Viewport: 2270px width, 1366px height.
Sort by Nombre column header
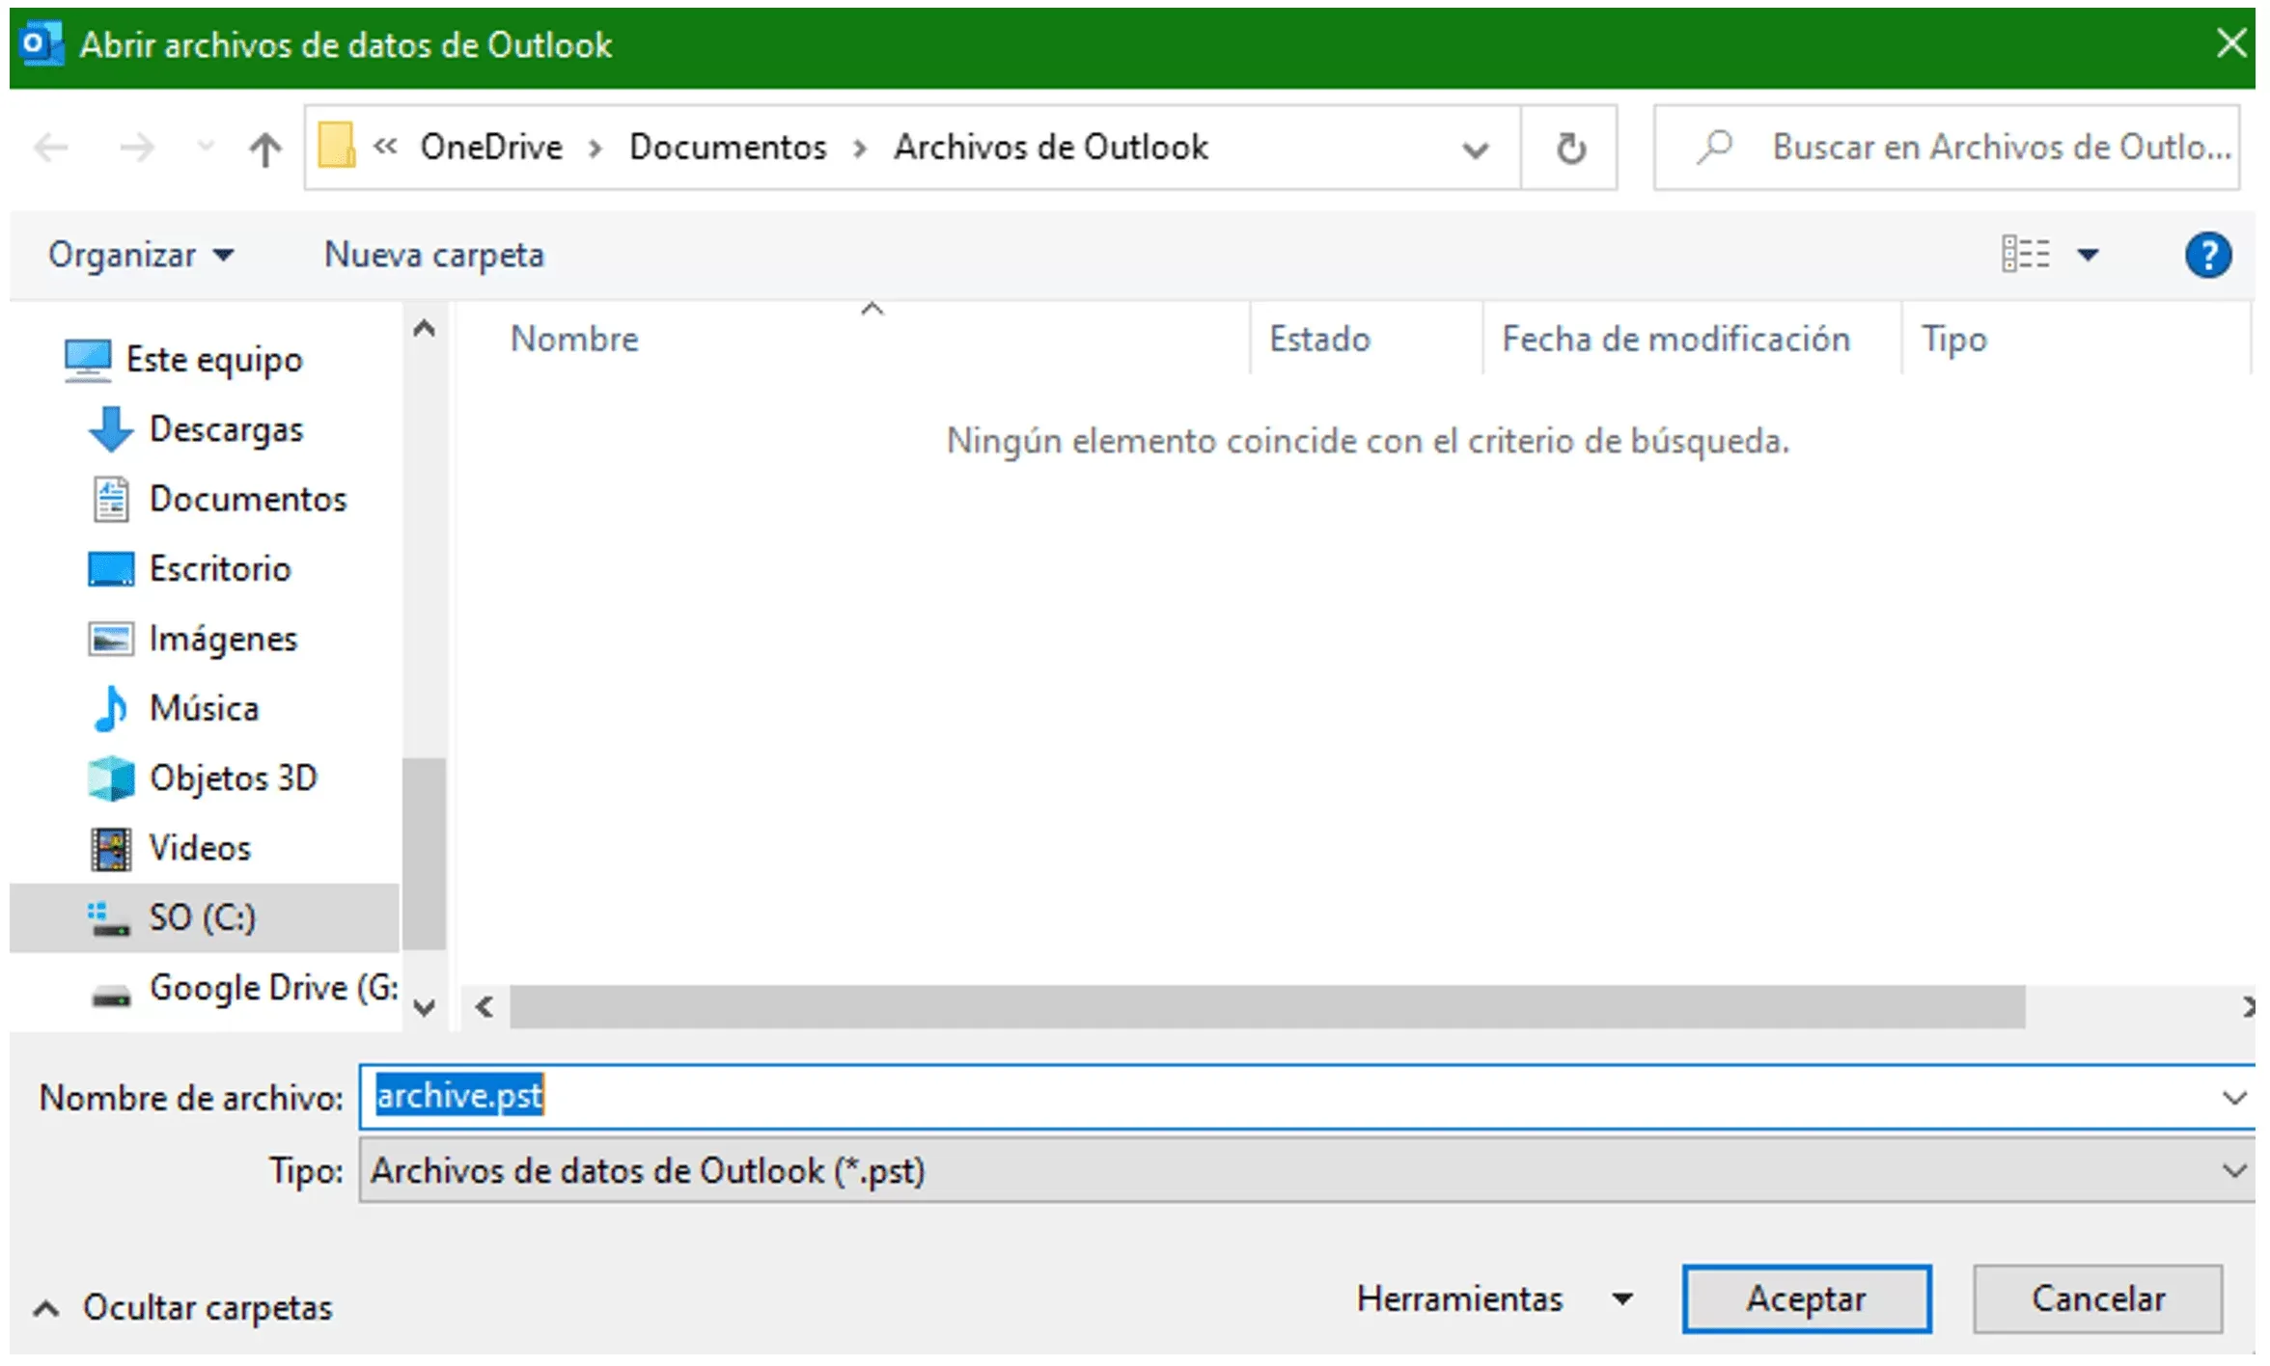click(x=574, y=339)
